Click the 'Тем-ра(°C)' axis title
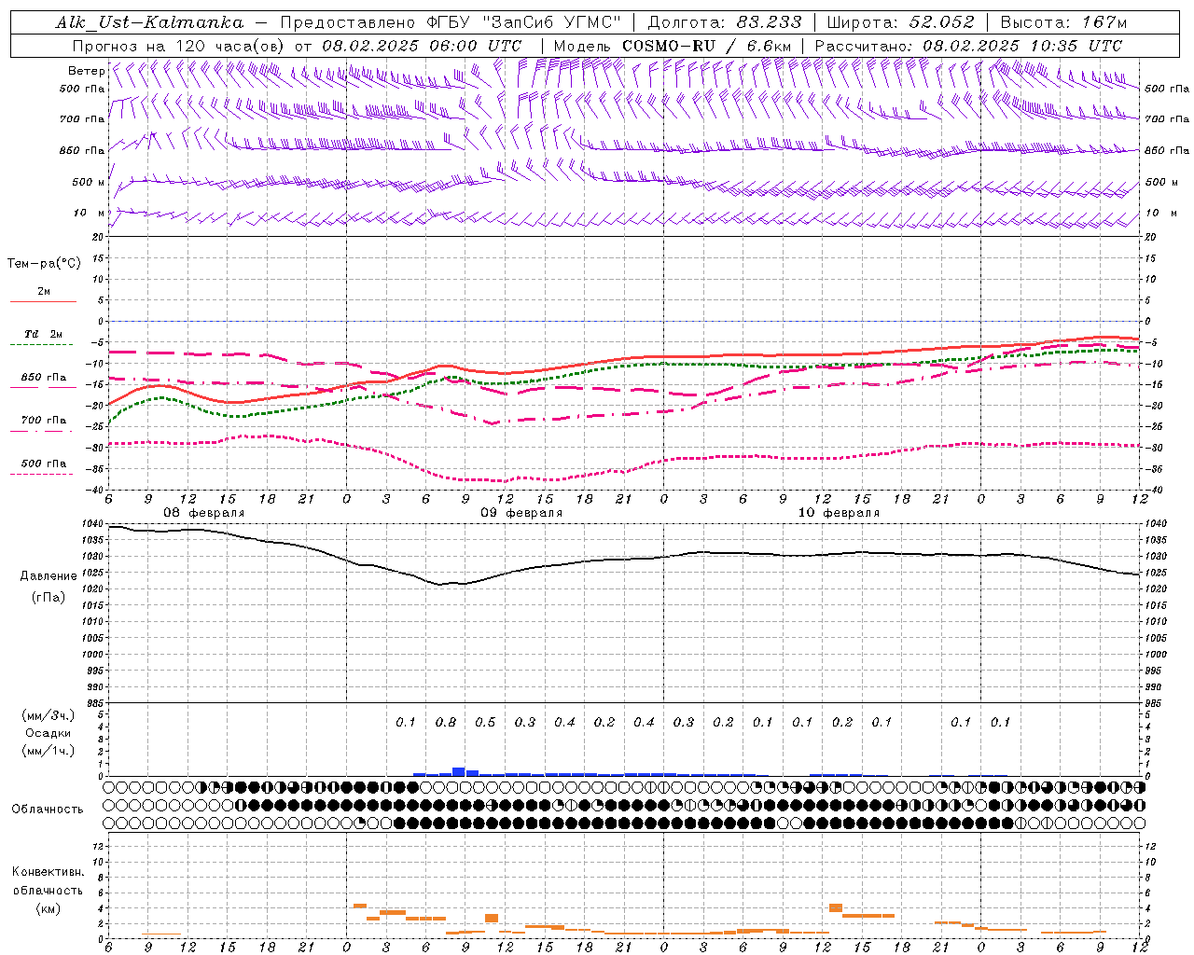 coord(44,264)
